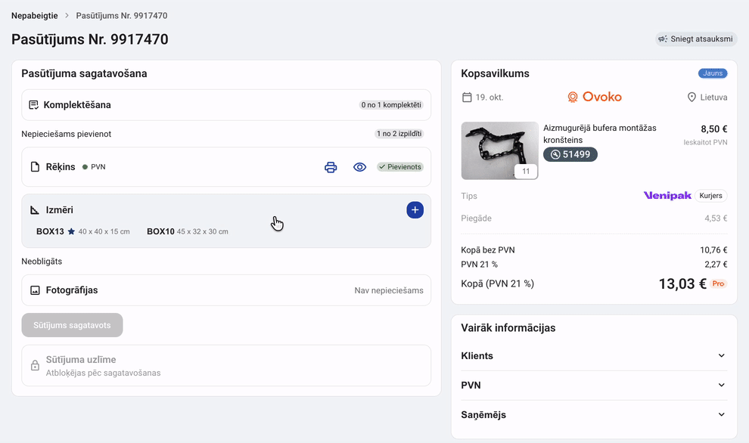Screen dimensions: 749x443
Task: Print the Rēķins invoice
Action: point(331,167)
